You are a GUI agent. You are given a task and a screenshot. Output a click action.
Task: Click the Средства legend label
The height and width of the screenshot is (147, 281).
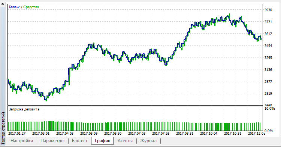(31, 7)
